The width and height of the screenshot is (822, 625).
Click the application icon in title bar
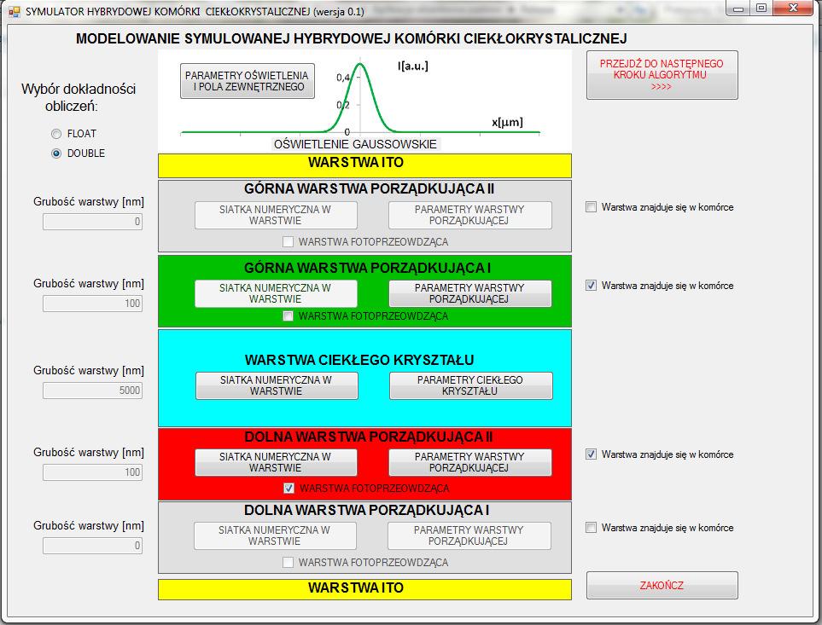pos(15,11)
